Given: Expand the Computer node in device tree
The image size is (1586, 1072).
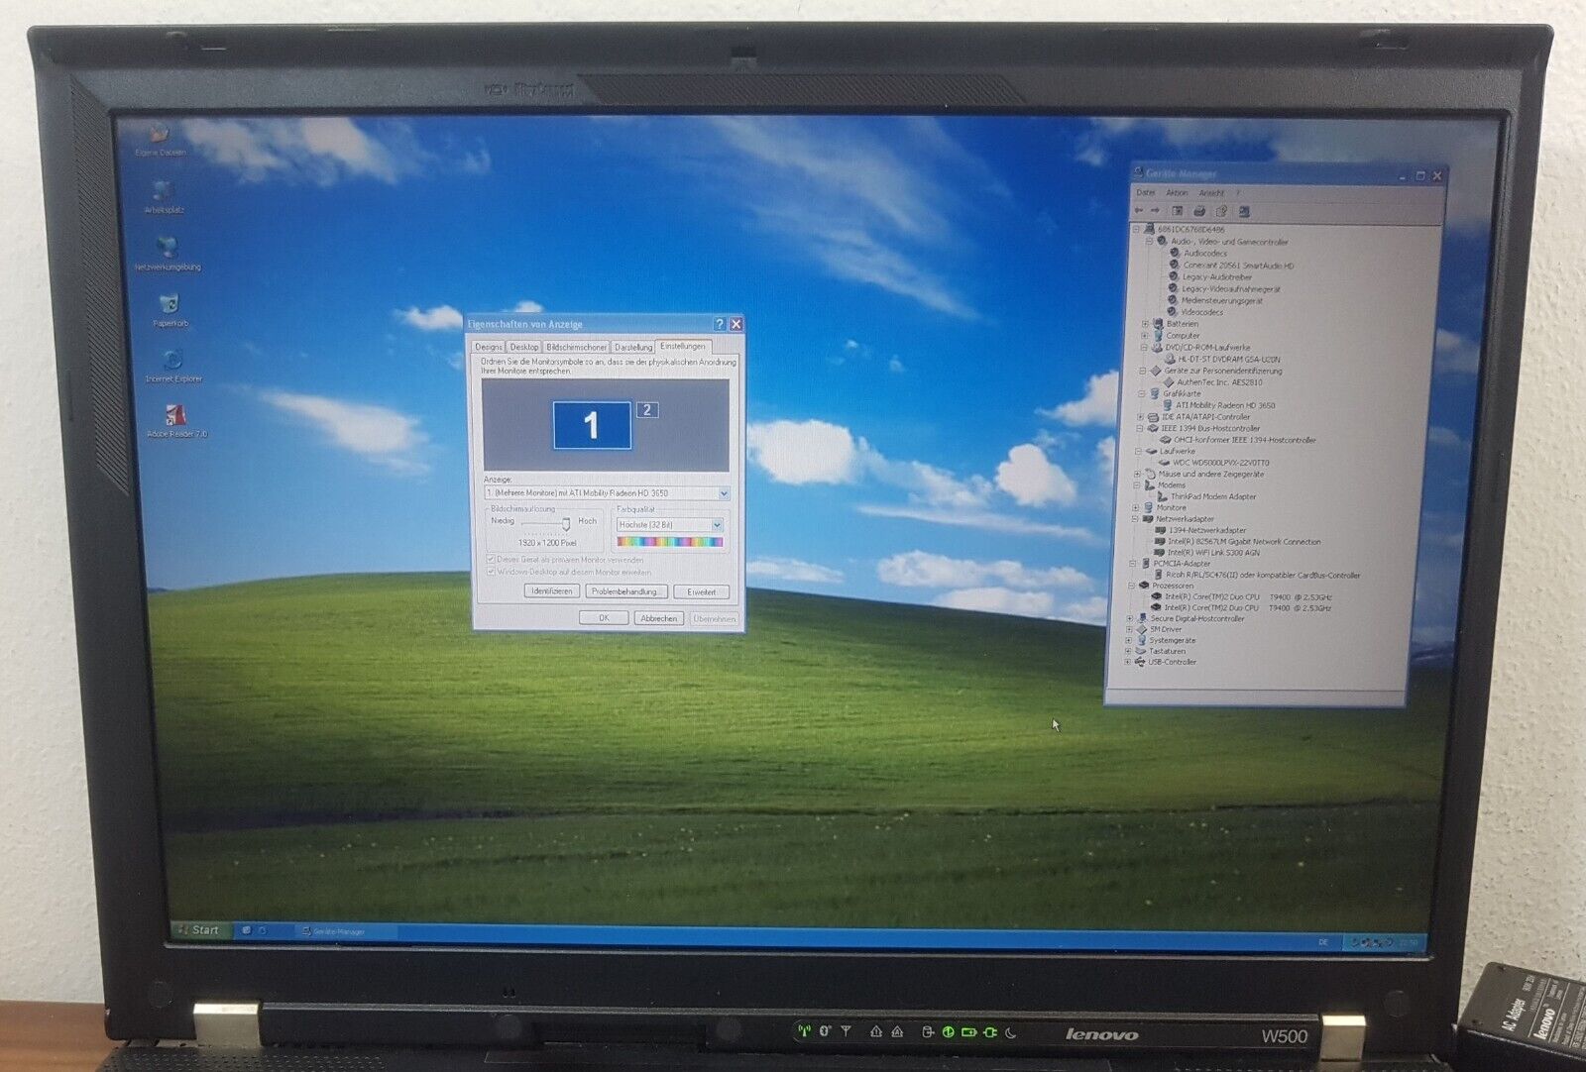Looking at the screenshot, I should (1145, 336).
